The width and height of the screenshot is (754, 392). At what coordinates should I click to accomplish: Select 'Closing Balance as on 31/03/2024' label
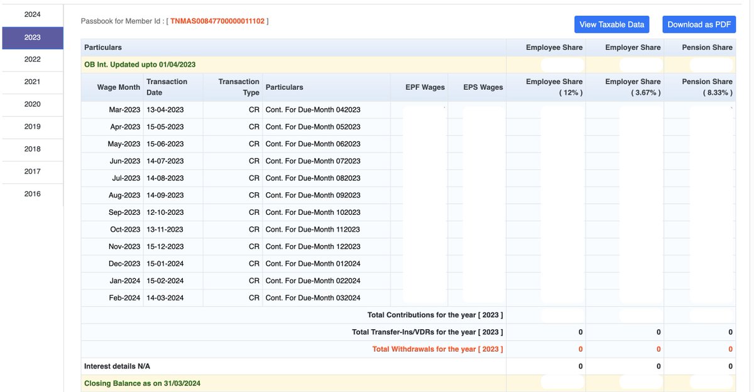[142, 383]
